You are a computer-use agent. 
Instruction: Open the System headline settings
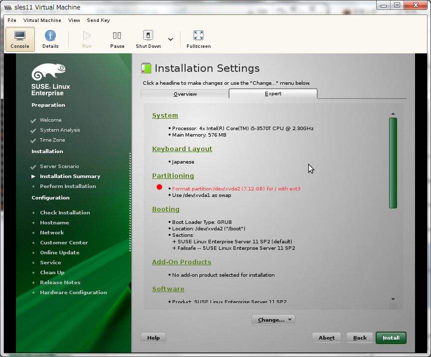pyautogui.click(x=165, y=116)
